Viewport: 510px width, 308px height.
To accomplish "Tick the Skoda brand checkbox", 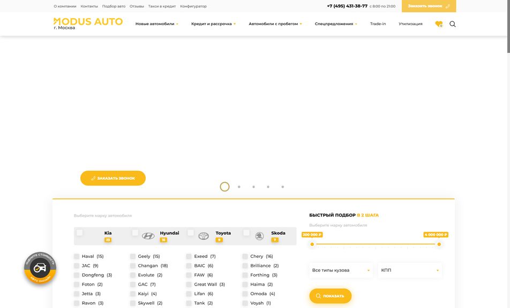I will [246, 233].
